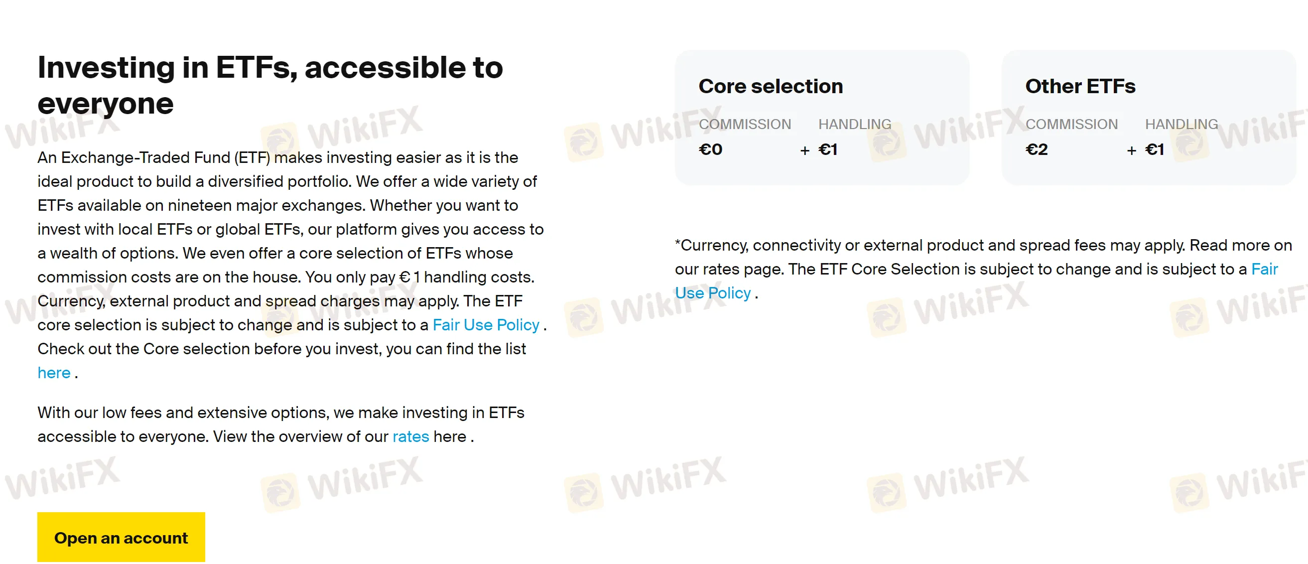This screenshot has width=1308, height=564.
Task: Click the plus sign in the Core selection card
Action: (x=805, y=150)
